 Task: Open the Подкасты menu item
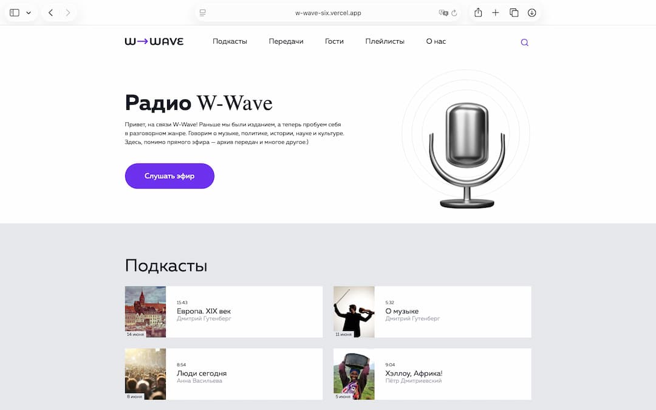230,41
